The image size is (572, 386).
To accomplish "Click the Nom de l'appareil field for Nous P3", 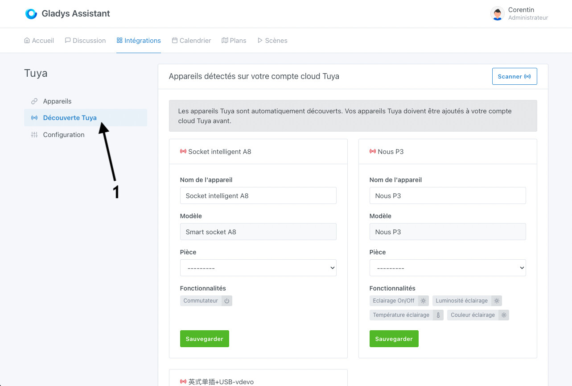I will [x=447, y=195].
